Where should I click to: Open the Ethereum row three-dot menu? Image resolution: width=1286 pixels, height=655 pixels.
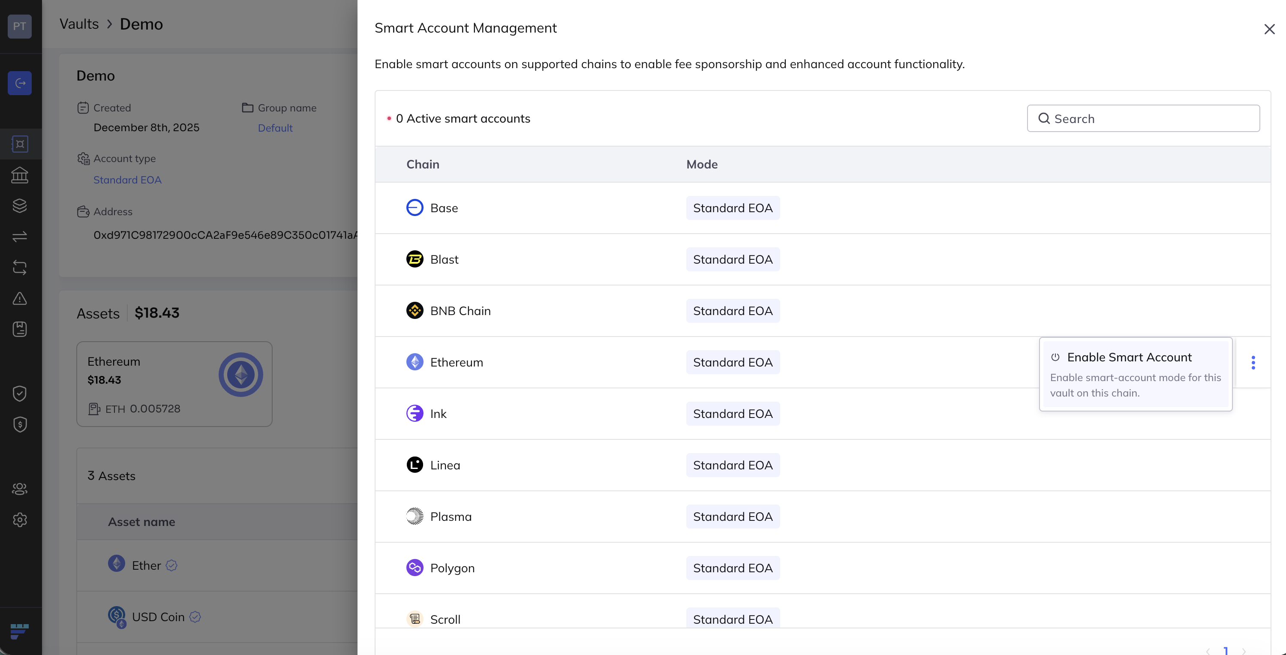coord(1253,363)
